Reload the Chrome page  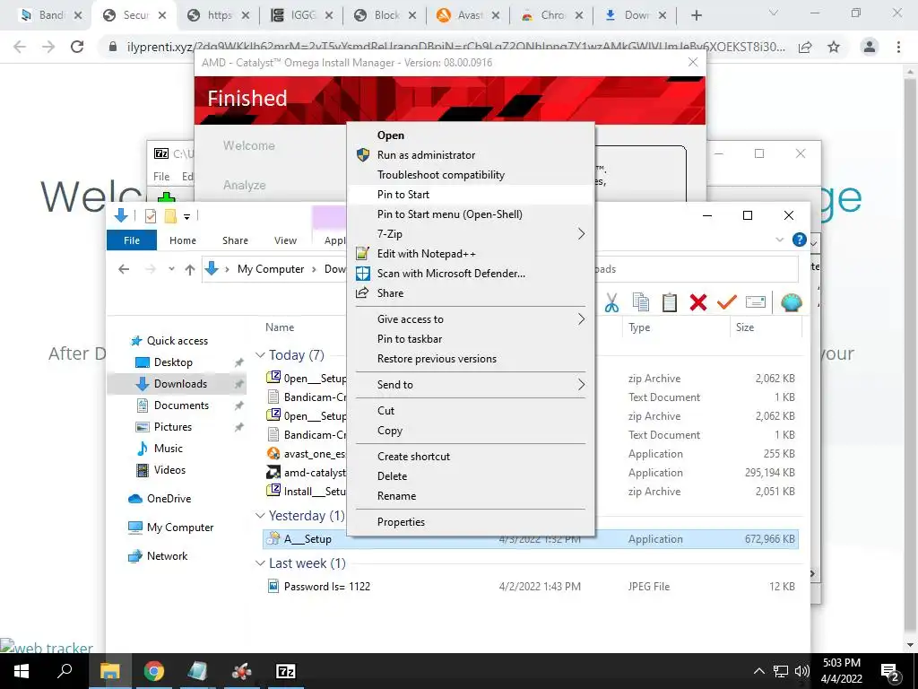(77, 47)
